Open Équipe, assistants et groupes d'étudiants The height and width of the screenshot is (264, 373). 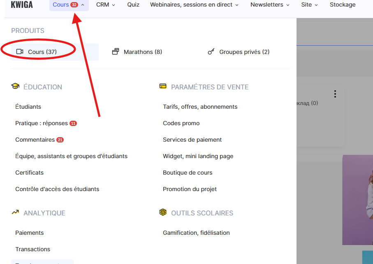72,156
